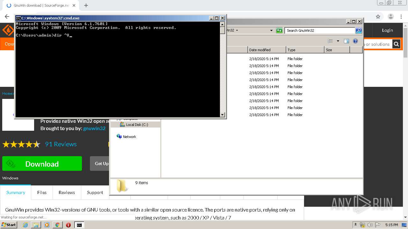408x229 pixels.
Task: Focus the Search GnuWin32 input field
Action: tap(320, 31)
